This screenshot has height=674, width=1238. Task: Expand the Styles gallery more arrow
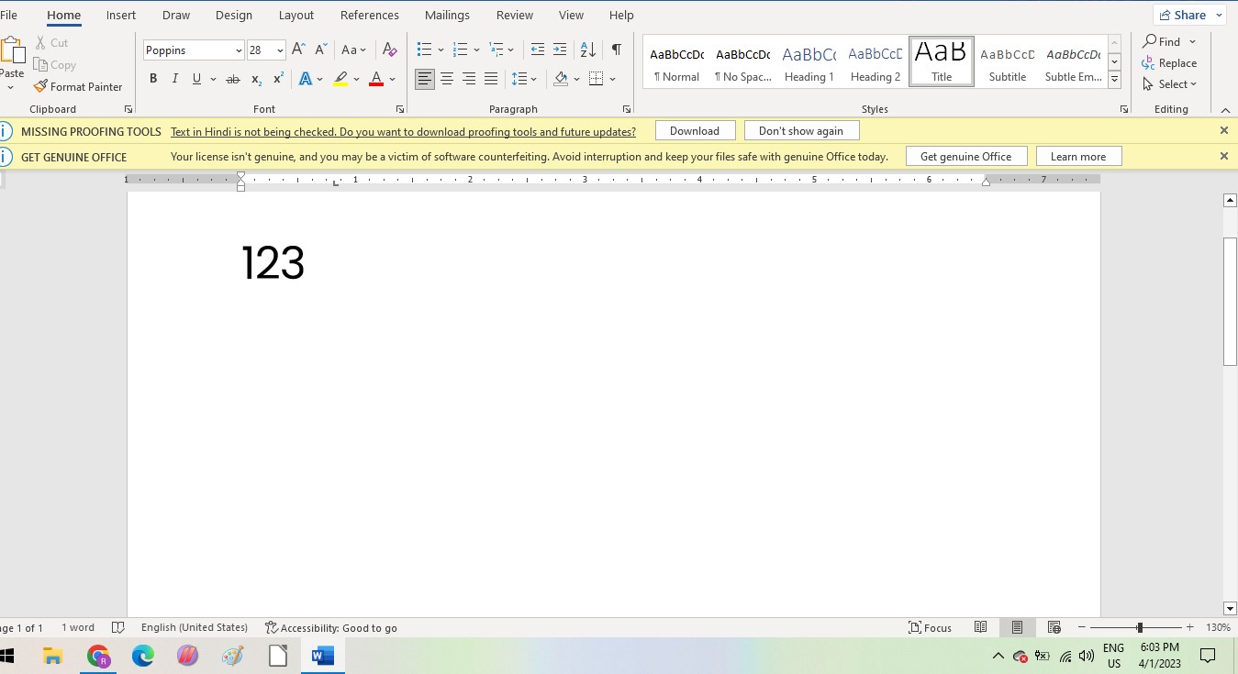1114,81
